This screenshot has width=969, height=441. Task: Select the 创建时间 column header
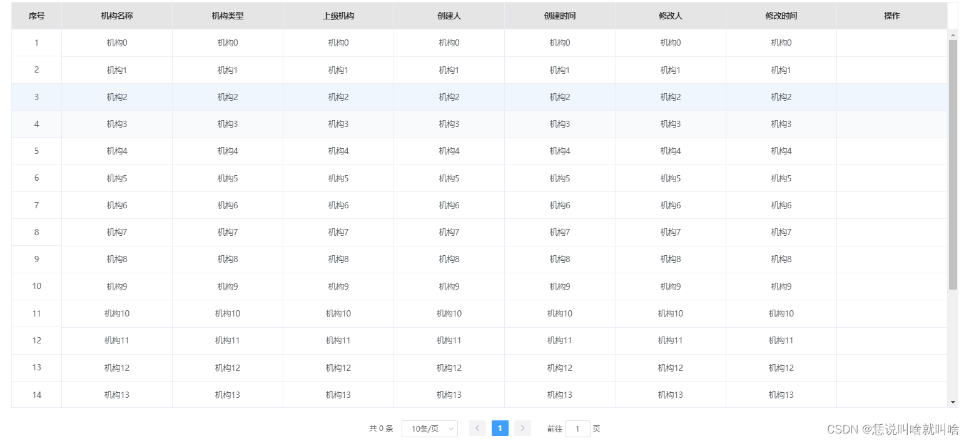559,16
